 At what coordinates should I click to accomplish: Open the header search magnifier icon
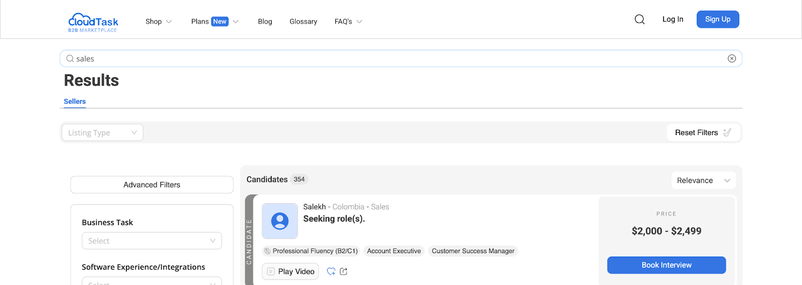(x=640, y=19)
